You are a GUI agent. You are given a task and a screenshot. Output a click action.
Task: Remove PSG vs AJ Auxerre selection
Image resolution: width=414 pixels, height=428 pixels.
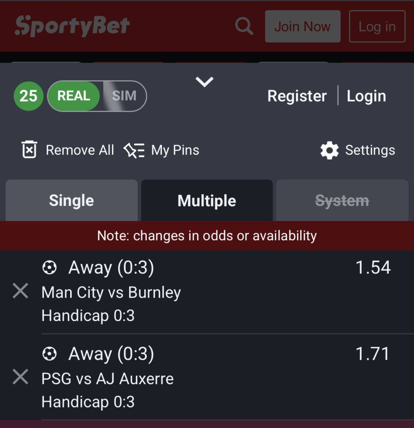(x=20, y=377)
